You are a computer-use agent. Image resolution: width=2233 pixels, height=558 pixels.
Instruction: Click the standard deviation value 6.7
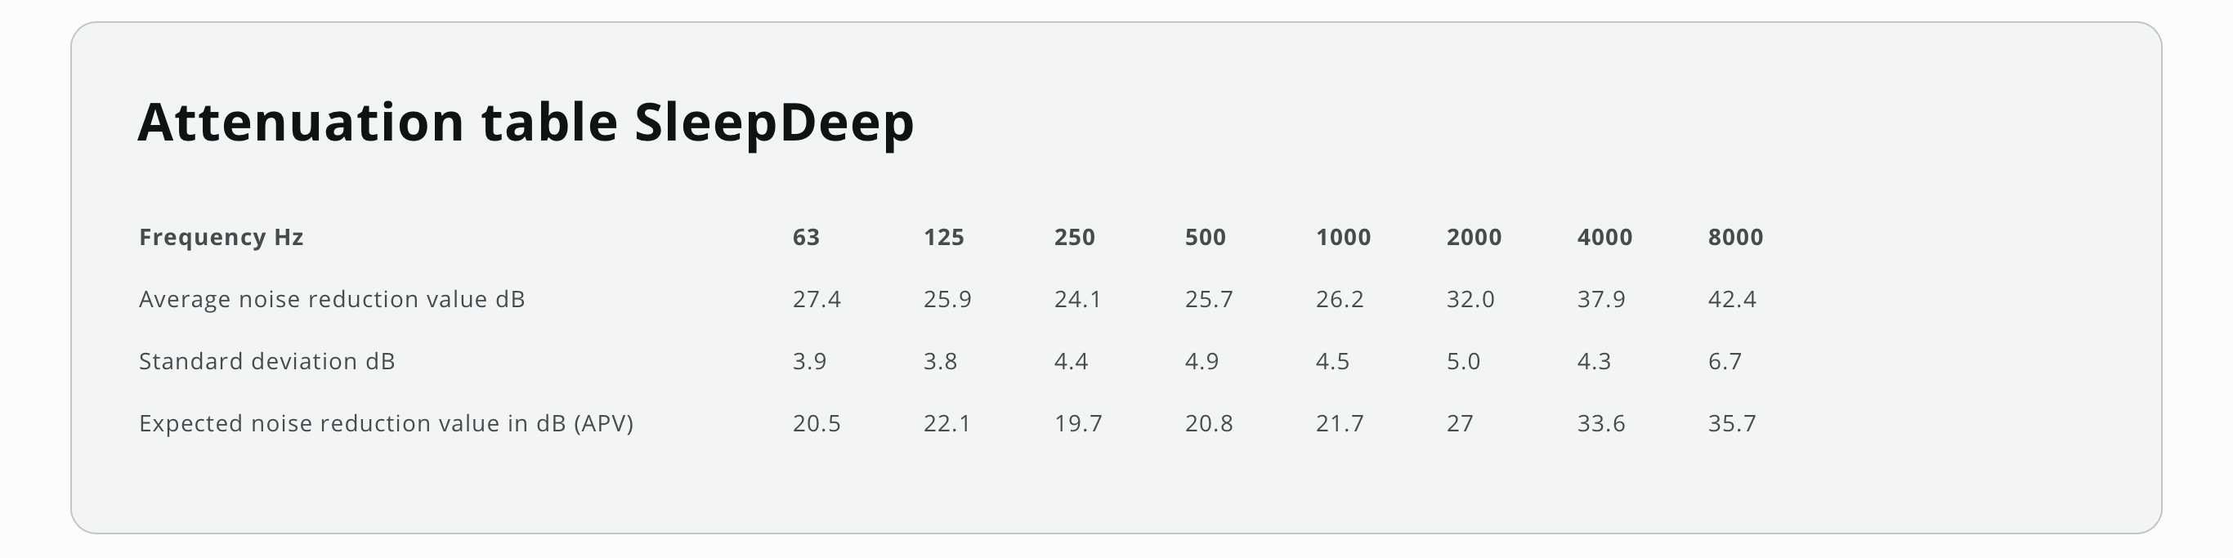(x=1725, y=361)
